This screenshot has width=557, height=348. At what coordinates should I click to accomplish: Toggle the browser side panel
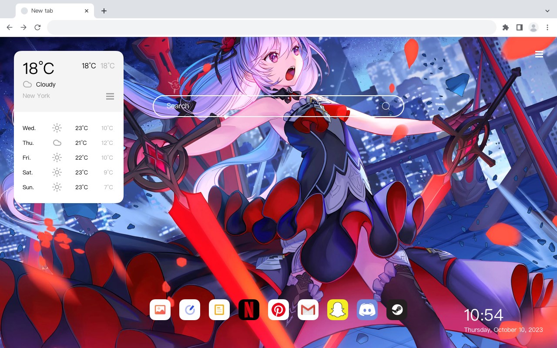[x=520, y=27]
